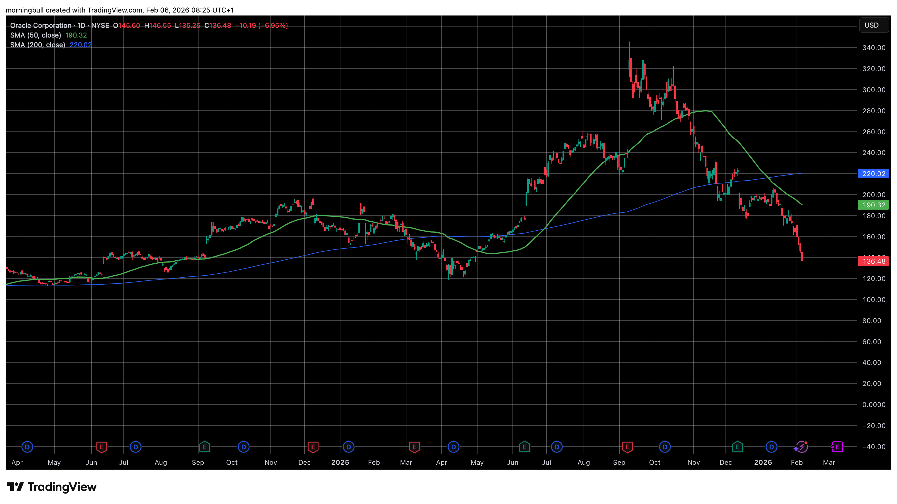Select the SMA (50, close) indicator legend
897x504 pixels.
(36, 35)
